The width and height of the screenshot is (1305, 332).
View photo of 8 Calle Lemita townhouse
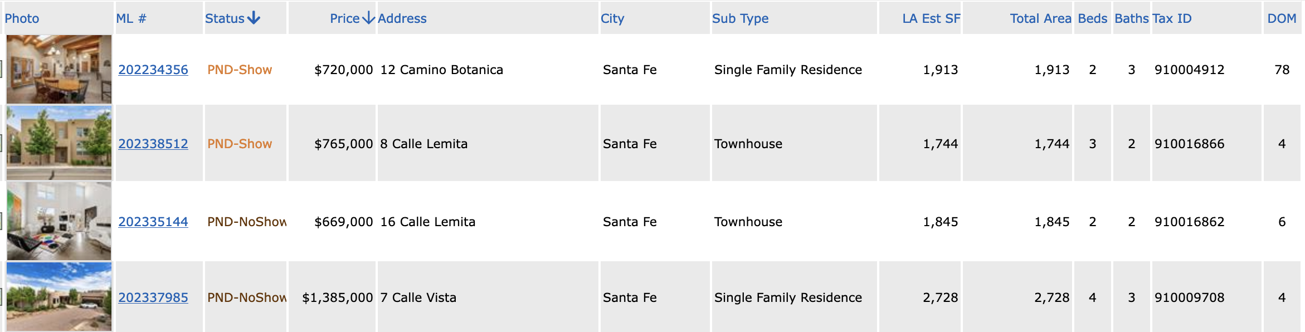pos(59,143)
